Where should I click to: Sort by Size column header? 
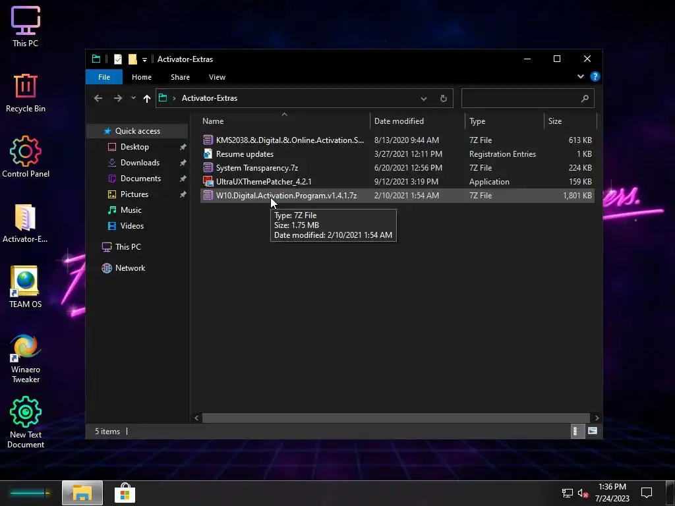point(570,121)
